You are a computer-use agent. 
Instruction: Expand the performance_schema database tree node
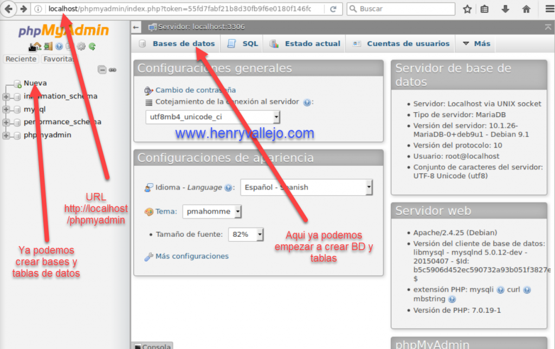pos(7,122)
